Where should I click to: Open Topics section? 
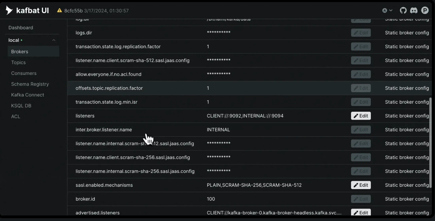coord(18,62)
